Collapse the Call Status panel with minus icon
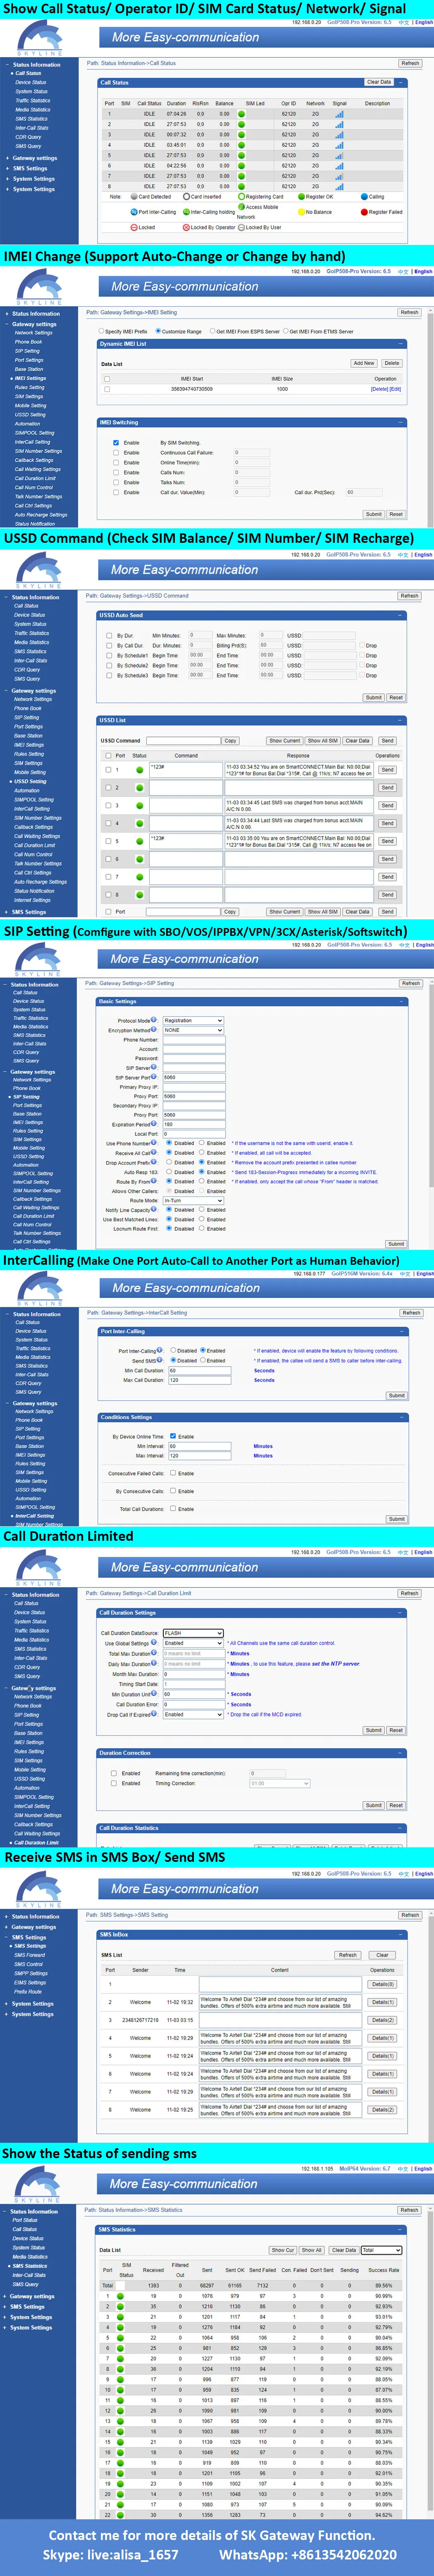This screenshot has width=434, height=2576. pos(401,82)
